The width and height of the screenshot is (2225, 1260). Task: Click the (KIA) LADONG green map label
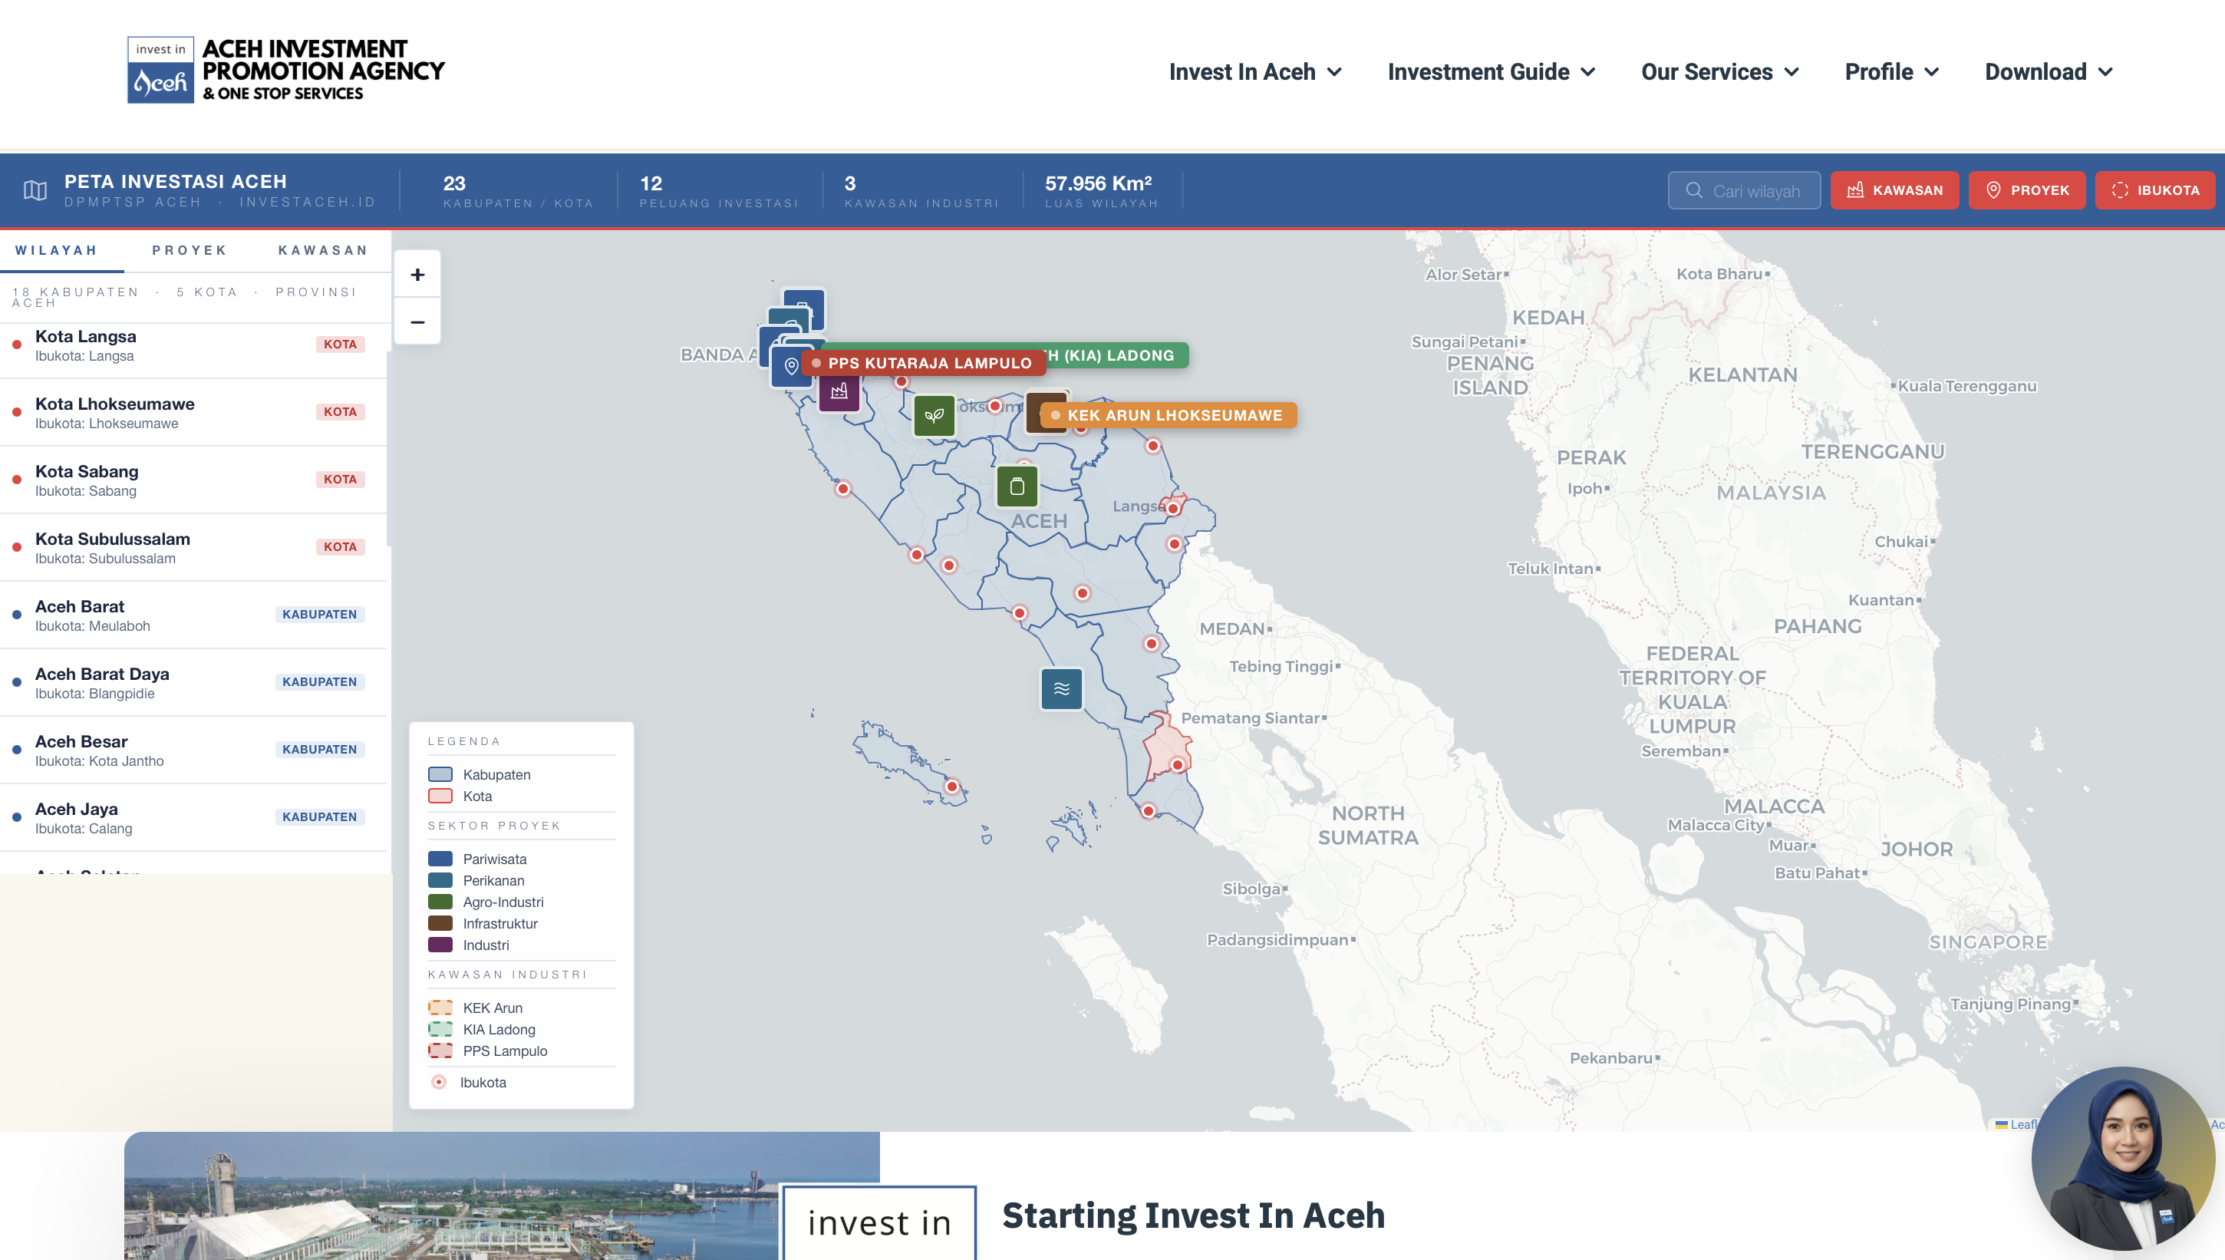[1116, 355]
